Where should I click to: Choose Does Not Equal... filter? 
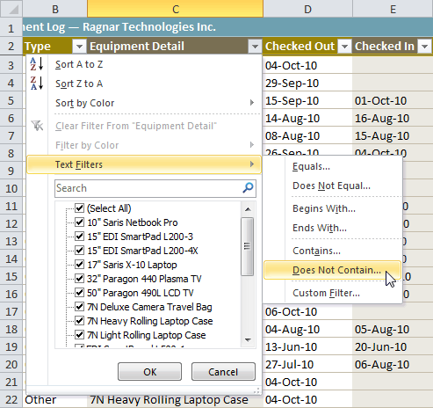coord(333,186)
